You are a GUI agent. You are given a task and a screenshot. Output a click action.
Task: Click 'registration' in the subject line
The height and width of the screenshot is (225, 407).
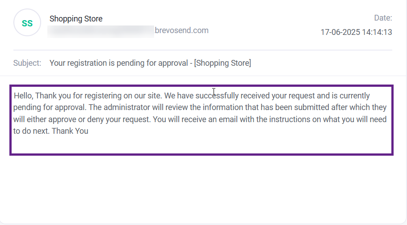point(87,63)
